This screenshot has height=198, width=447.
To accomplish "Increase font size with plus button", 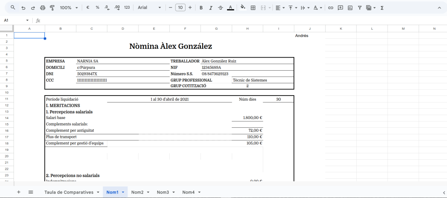I will pyautogui.click(x=190, y=8).
